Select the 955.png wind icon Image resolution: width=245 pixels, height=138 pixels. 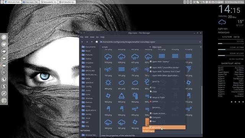pyautogui.click(x=135, y=109)
